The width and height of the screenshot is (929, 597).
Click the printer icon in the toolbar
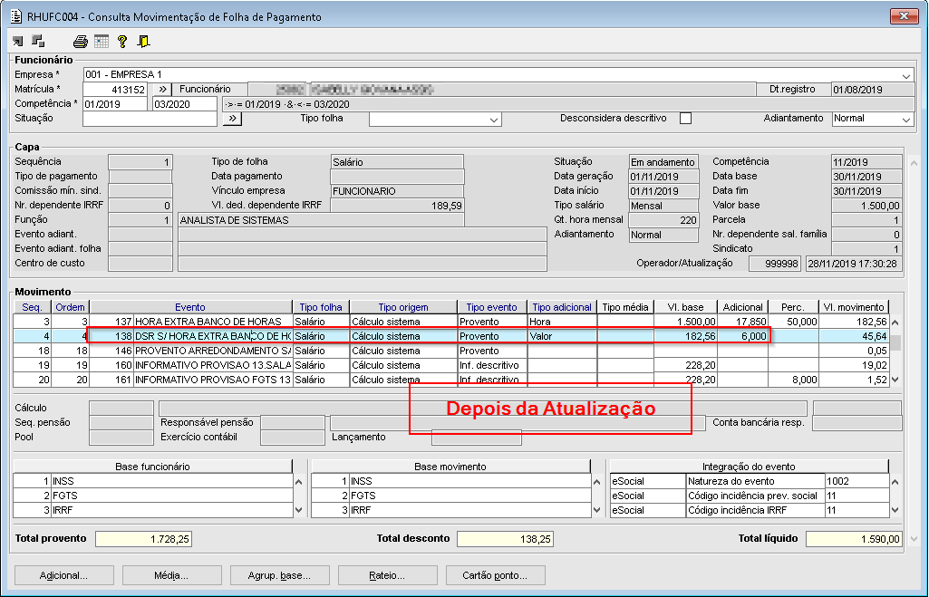click(81, 42)
